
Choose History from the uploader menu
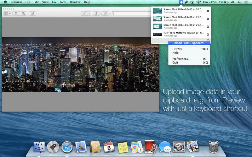click(x=177, y=49)
